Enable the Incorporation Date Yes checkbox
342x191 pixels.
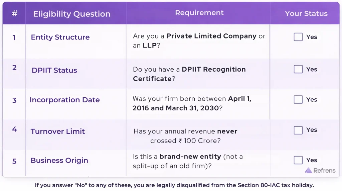(298, 100)
